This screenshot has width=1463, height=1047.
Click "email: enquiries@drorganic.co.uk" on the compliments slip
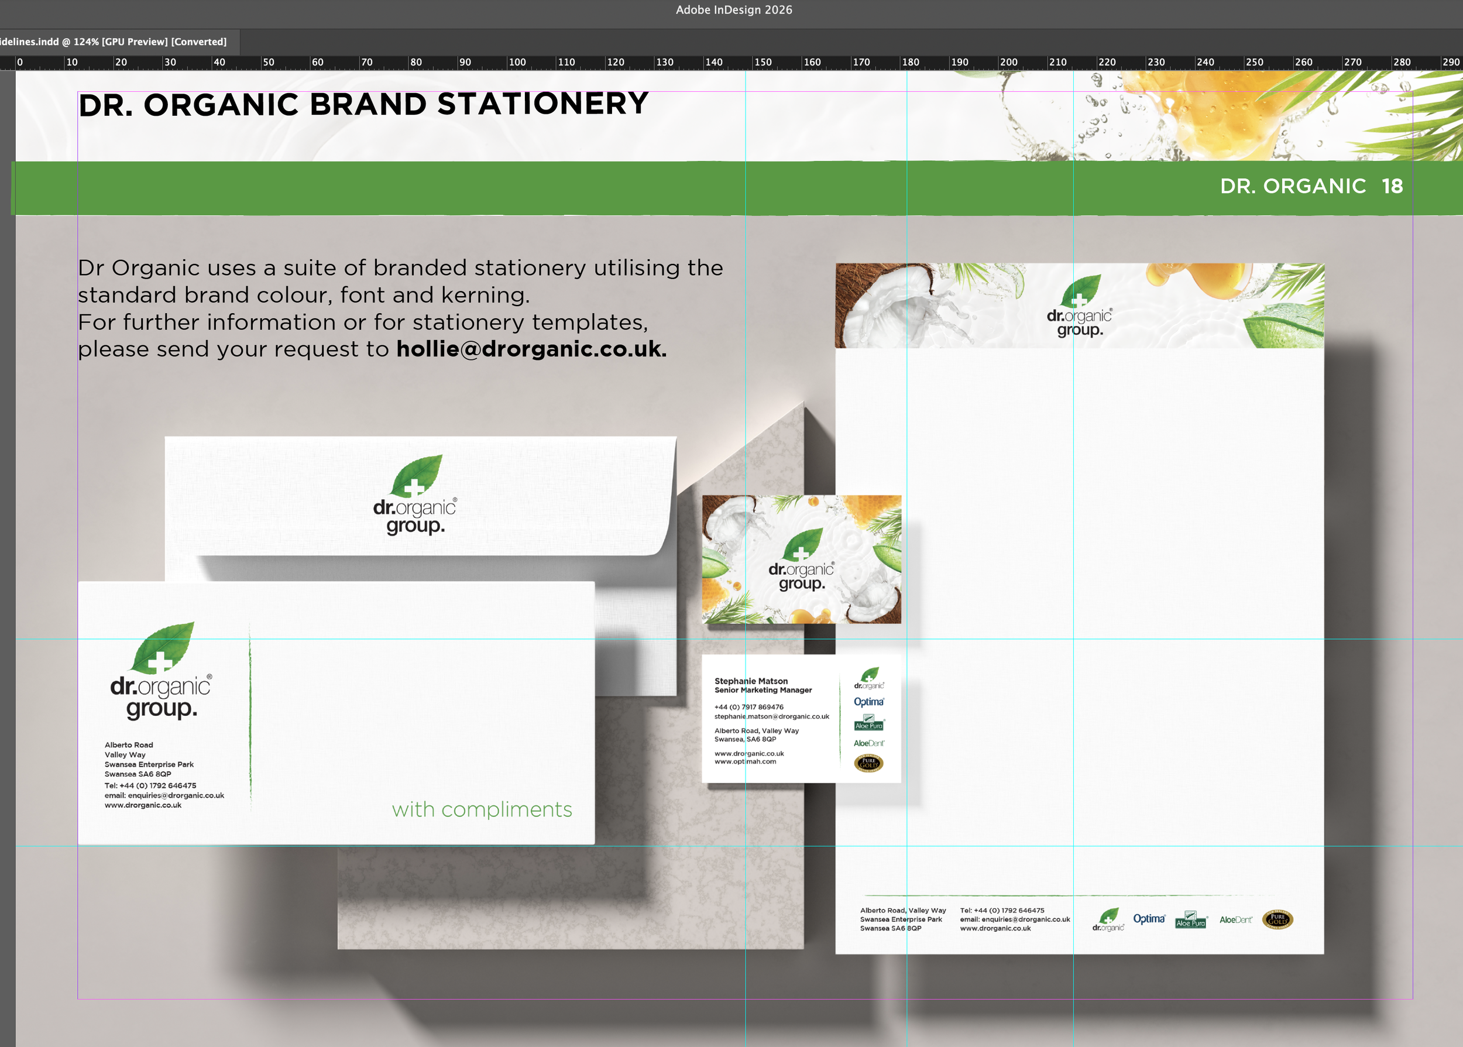pos(164,795)
